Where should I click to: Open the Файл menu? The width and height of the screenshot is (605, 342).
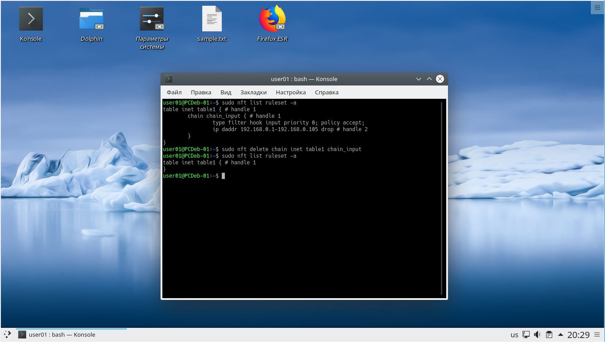(174, 92)
